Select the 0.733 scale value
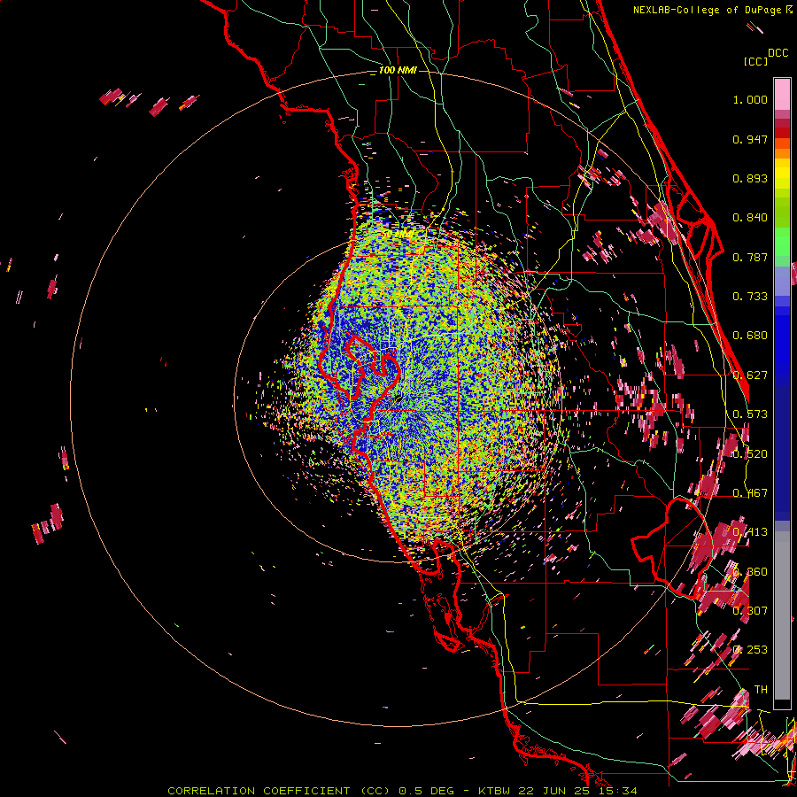 coord(750,297)
